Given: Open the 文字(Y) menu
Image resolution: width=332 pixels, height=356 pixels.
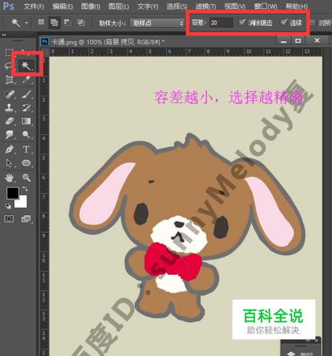Looking at the screenshot, I should tap(147, 7).
